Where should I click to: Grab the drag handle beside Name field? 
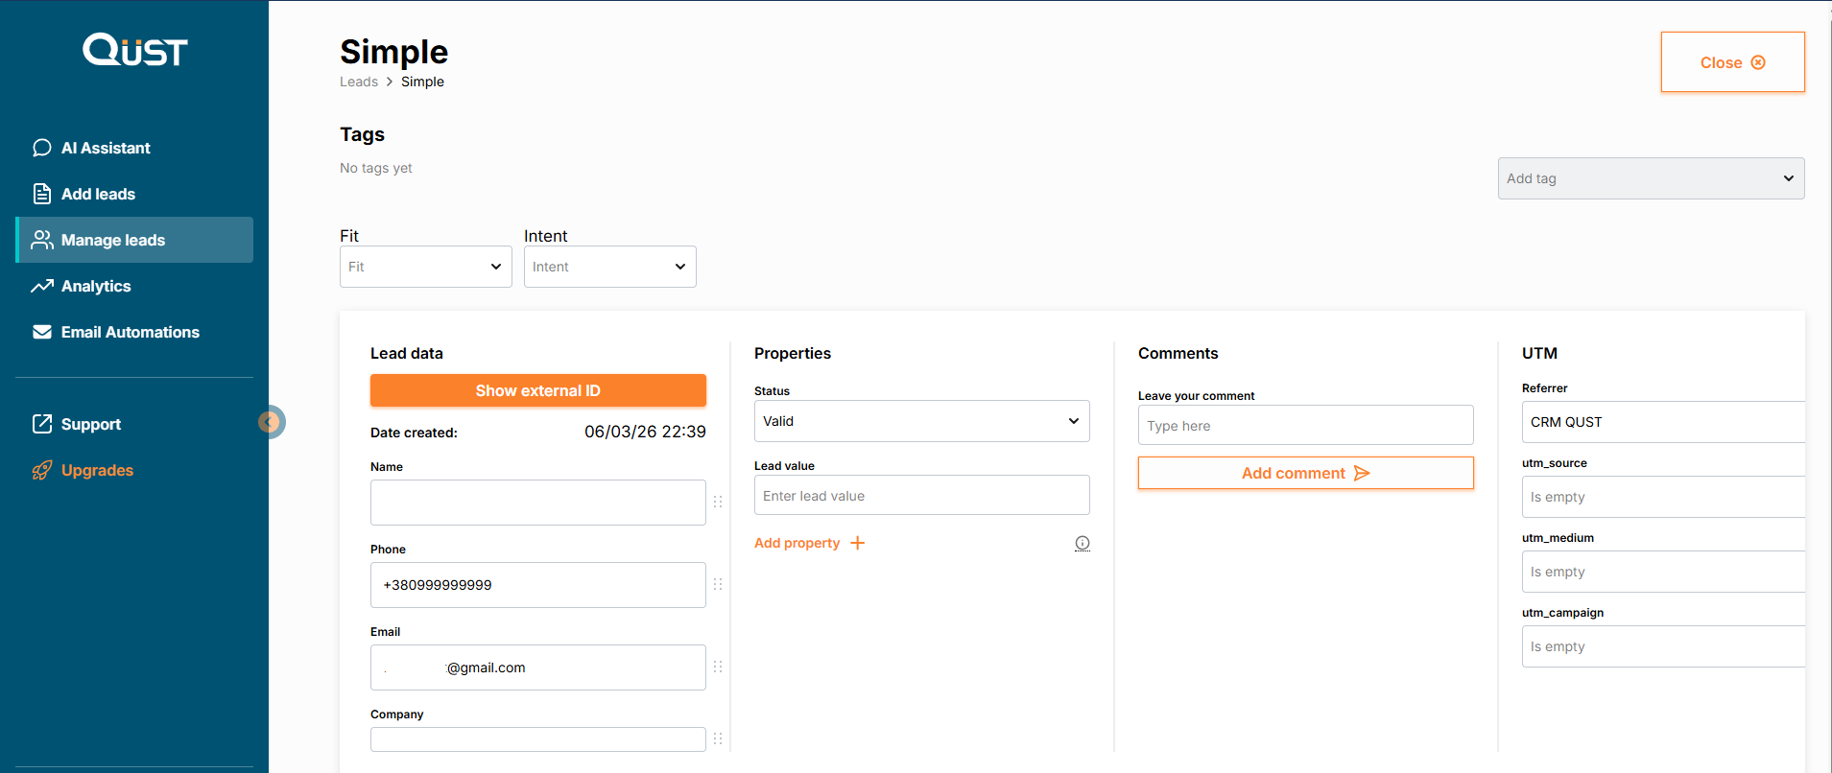click(718, 502)
